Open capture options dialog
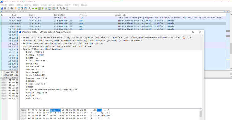 click(x=12, y=8)
